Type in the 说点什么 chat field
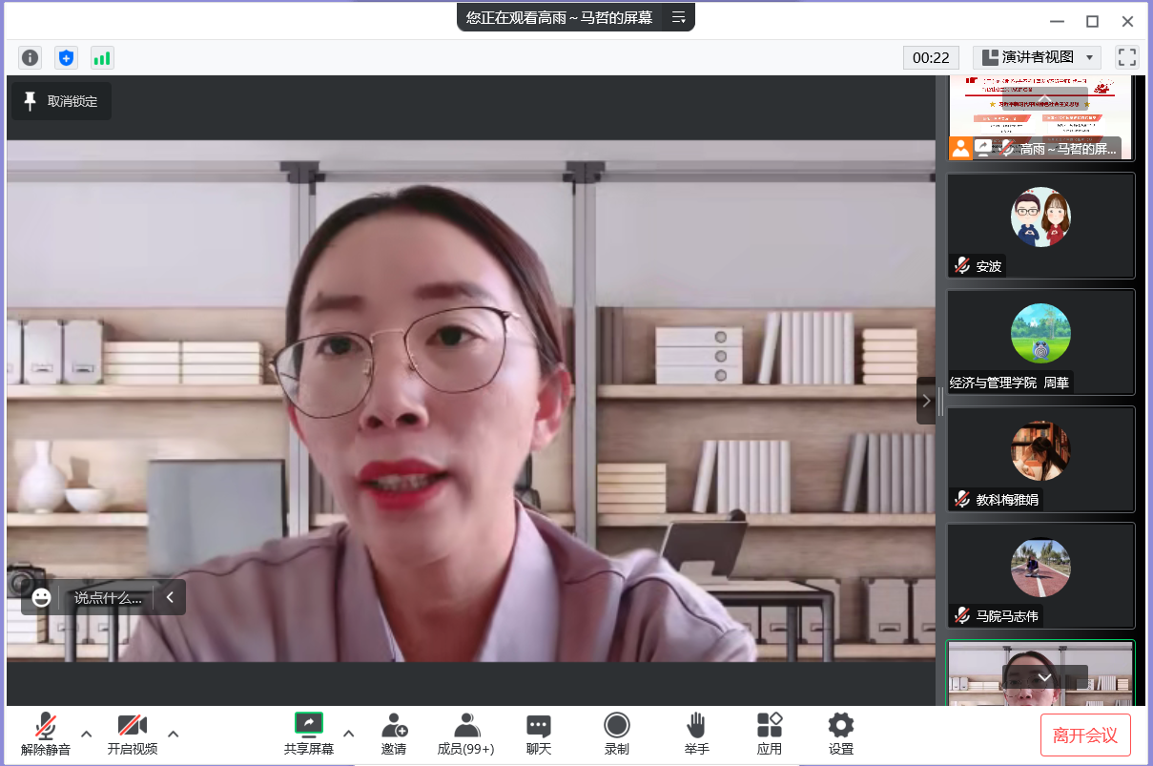1153x766 pixels. [x=108, y=598]
